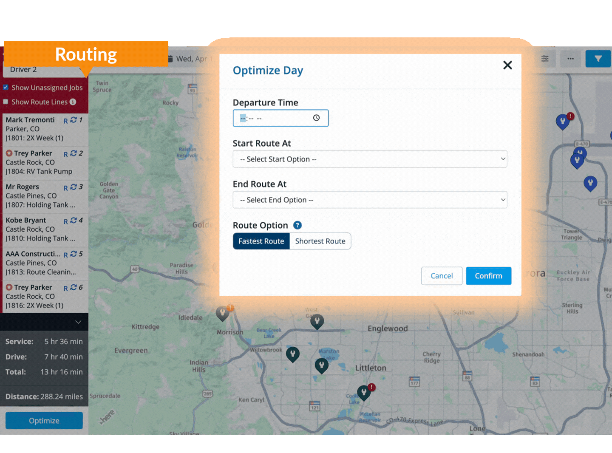Click the clock icon in Departure Time
The height and width of the screenshot is (453, 612).
tap(316, 118)
